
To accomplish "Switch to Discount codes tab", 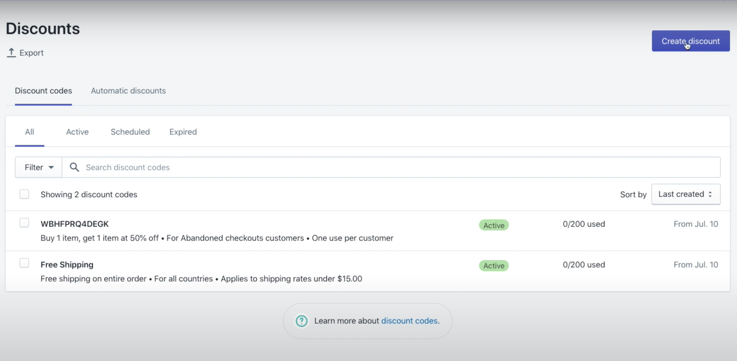I will pyautogui.click(x=43, y=91).
